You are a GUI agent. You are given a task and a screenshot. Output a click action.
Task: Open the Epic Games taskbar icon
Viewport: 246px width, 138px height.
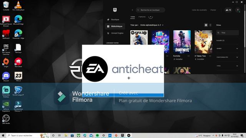(x=122, y=135)
